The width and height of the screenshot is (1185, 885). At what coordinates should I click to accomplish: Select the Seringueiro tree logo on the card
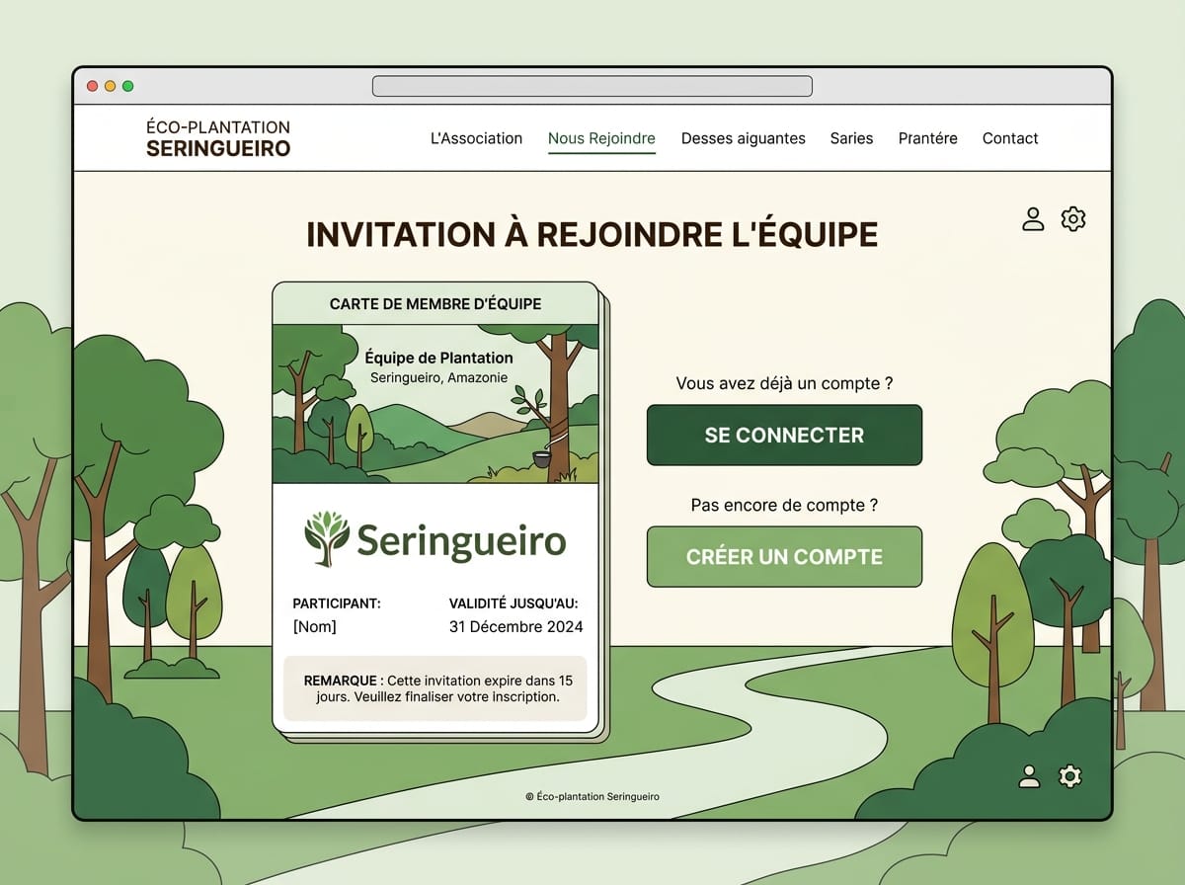pos(327,538)
